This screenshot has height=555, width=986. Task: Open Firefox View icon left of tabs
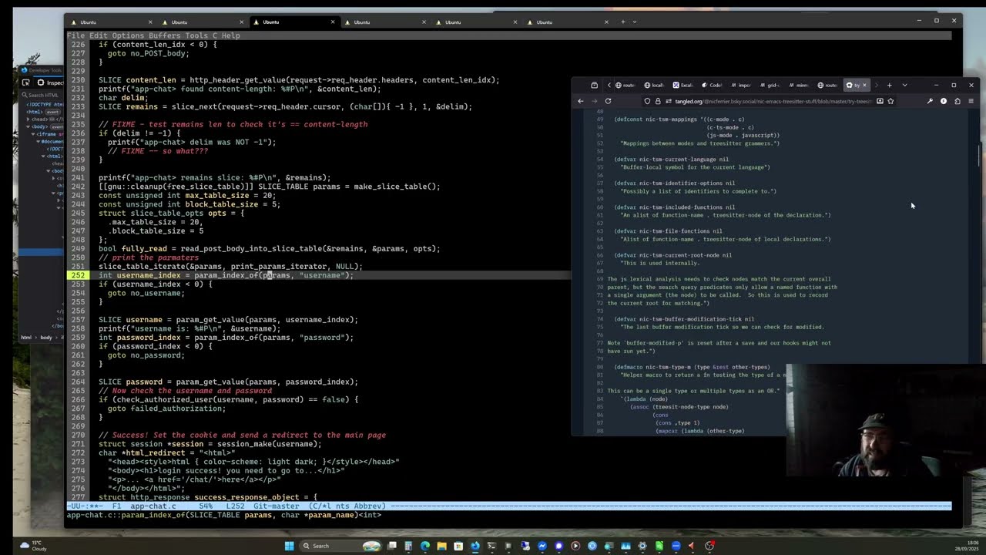point(595,85)
